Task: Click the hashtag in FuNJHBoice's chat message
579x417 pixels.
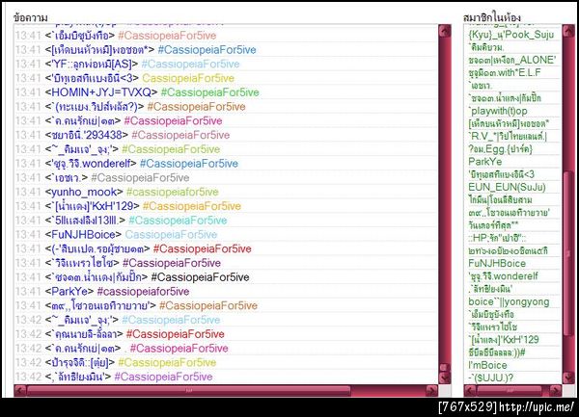Action: point(171,235)
